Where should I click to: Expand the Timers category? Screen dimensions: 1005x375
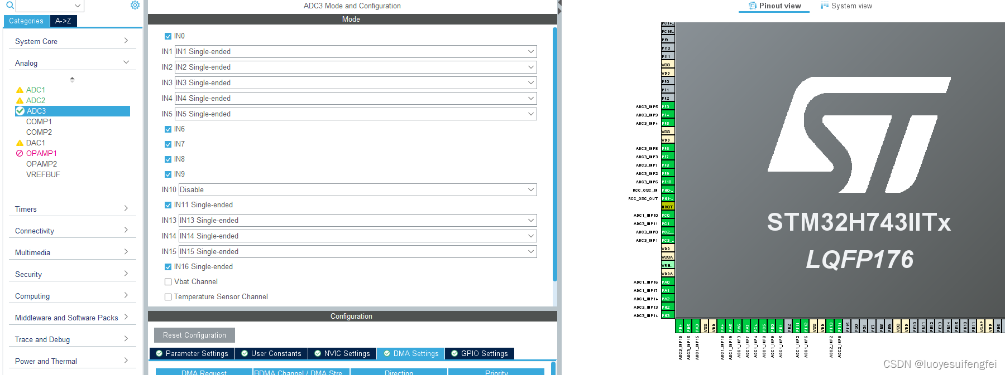point(72,209)
